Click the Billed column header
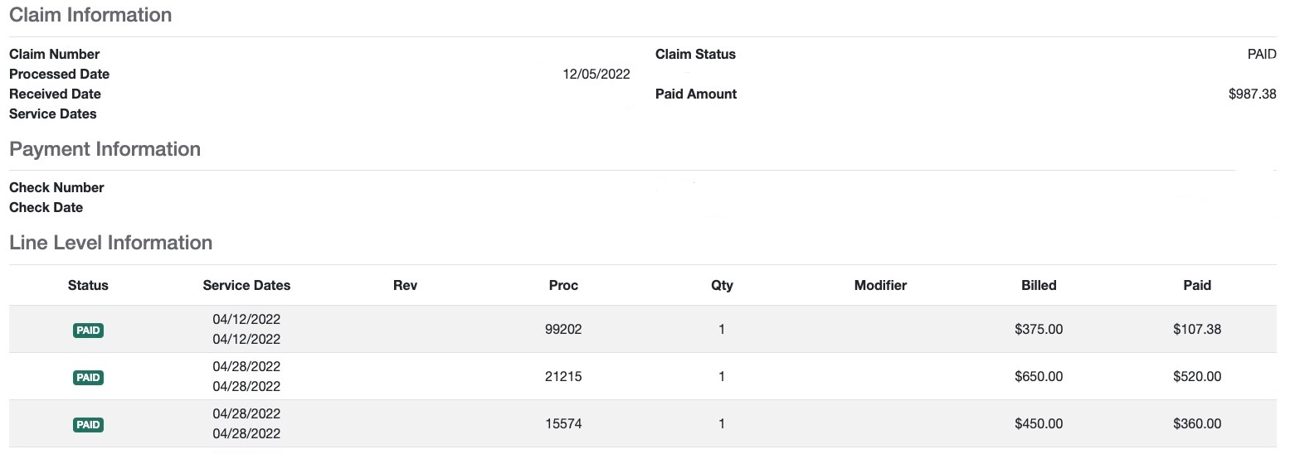Screen dimensions: 1290x454 1039,285
